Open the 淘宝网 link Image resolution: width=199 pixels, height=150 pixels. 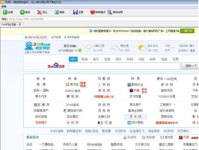[104, 91]
